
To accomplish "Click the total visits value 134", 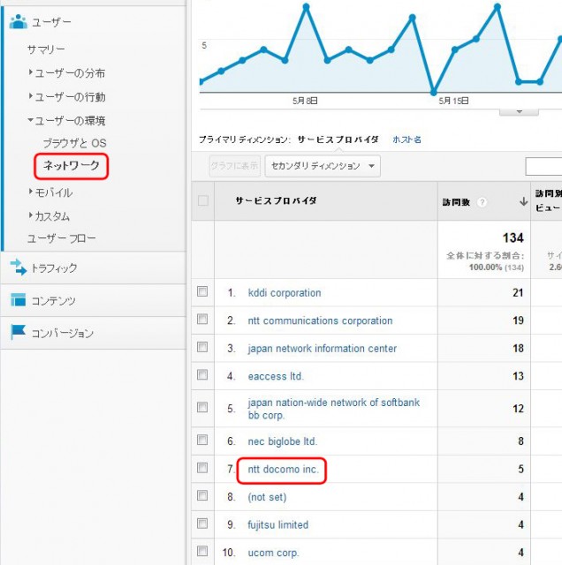I will [x=513, y=237].
